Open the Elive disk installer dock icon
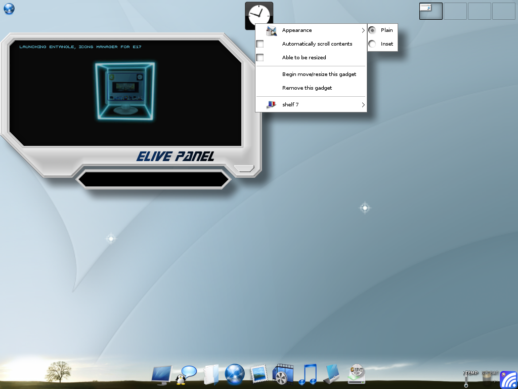Image resolution: width=518 pixels, height=389 pixels. point(356,374)
